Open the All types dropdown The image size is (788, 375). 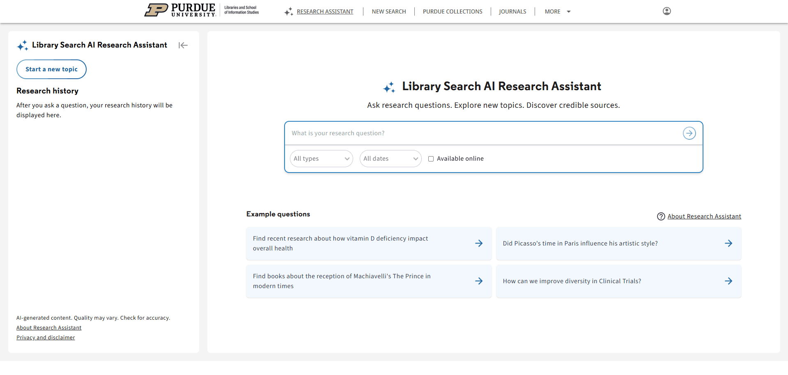click(x=321, y=159)
